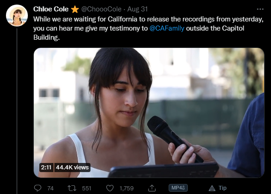
Task: Open the @ChoooCole handle link
Action: point(101,9)
